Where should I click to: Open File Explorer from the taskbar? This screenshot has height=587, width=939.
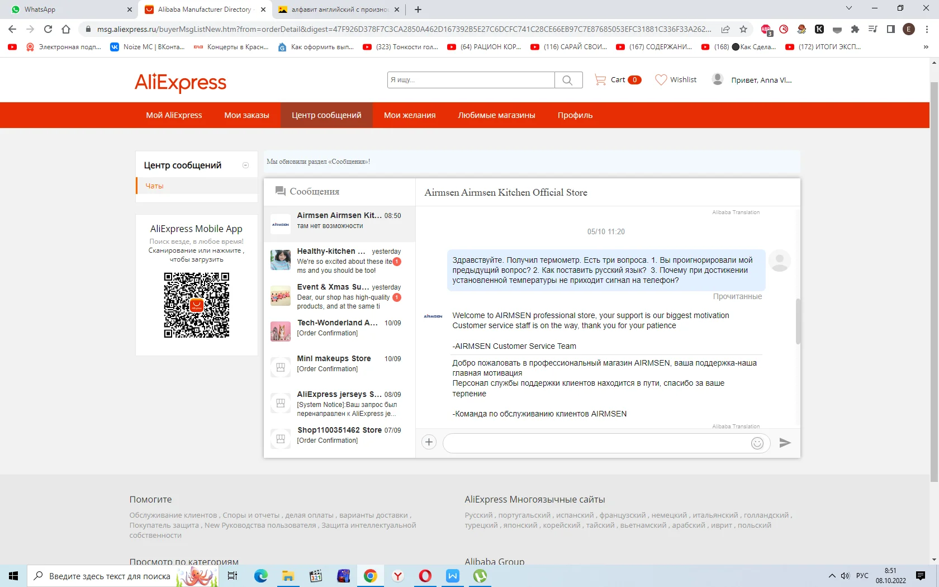click(288, 576)
